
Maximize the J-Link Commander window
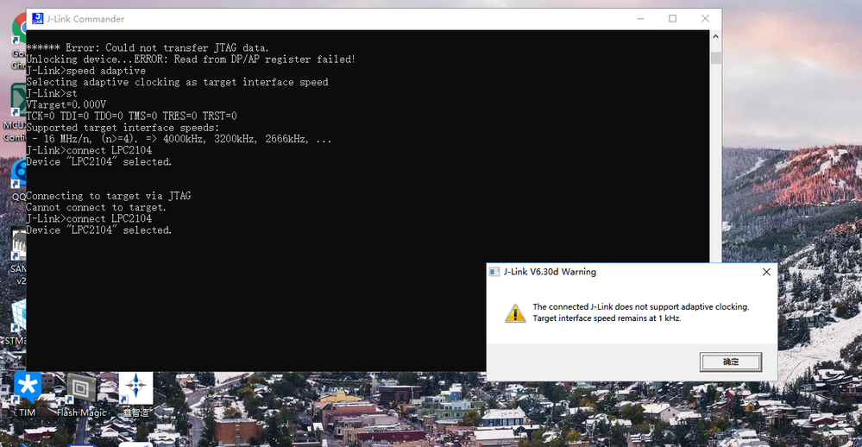tap(672, 19)
